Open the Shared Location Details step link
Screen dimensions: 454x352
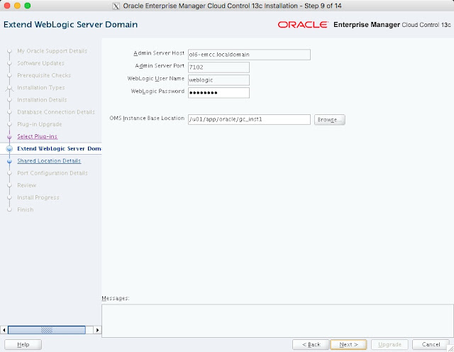[x=49, y=161]
